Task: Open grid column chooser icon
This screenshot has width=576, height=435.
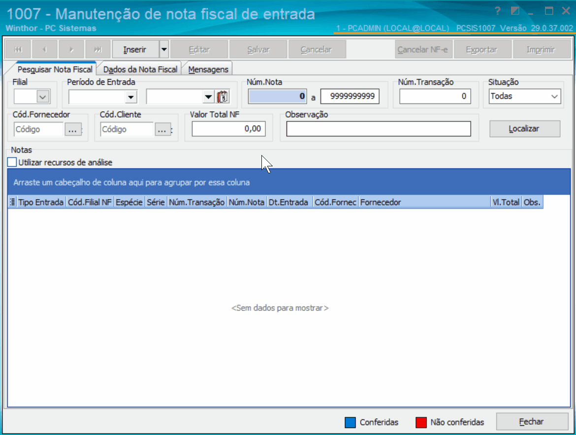Action: [12, 202]
